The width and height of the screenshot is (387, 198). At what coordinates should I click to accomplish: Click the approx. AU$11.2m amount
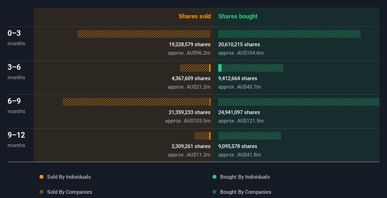coord(189,155)
